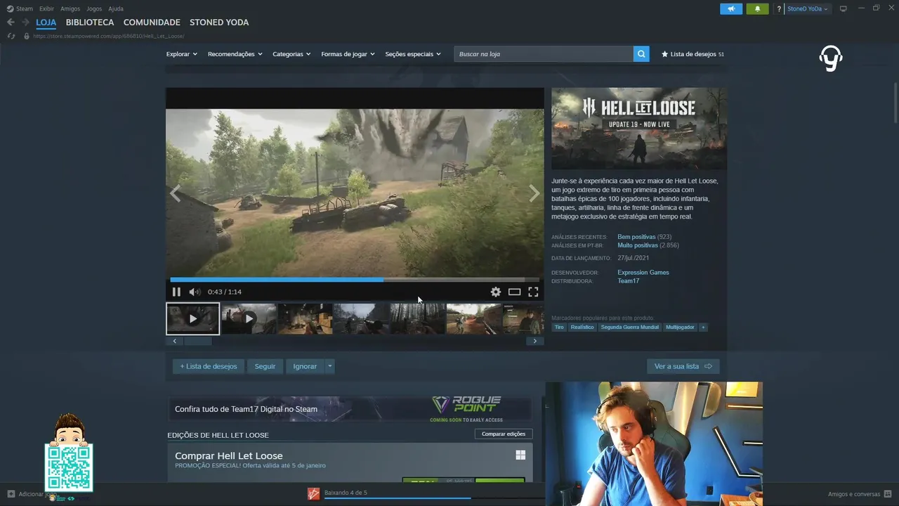Open the megaphone announcements icon
Image resolution: width=899 pixels, height=506 pixels.
731,8
